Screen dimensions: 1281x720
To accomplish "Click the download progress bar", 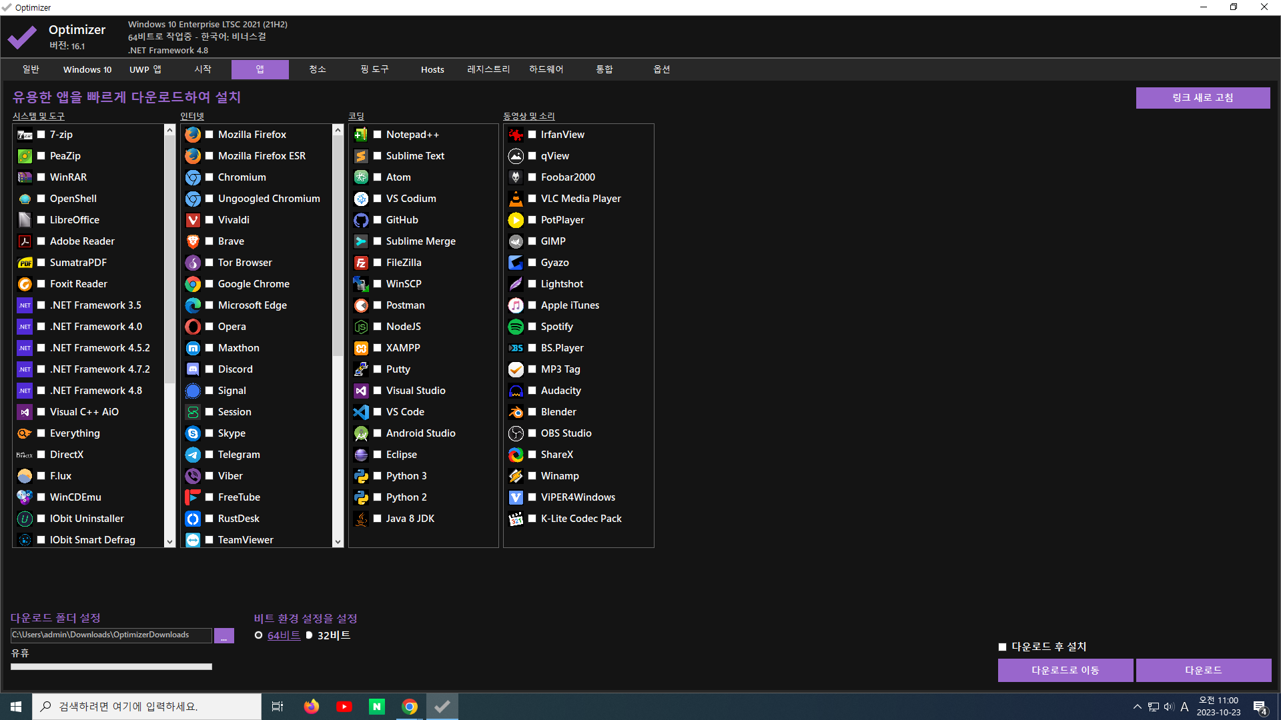I will pyautogui.click(x=111, y=667).
